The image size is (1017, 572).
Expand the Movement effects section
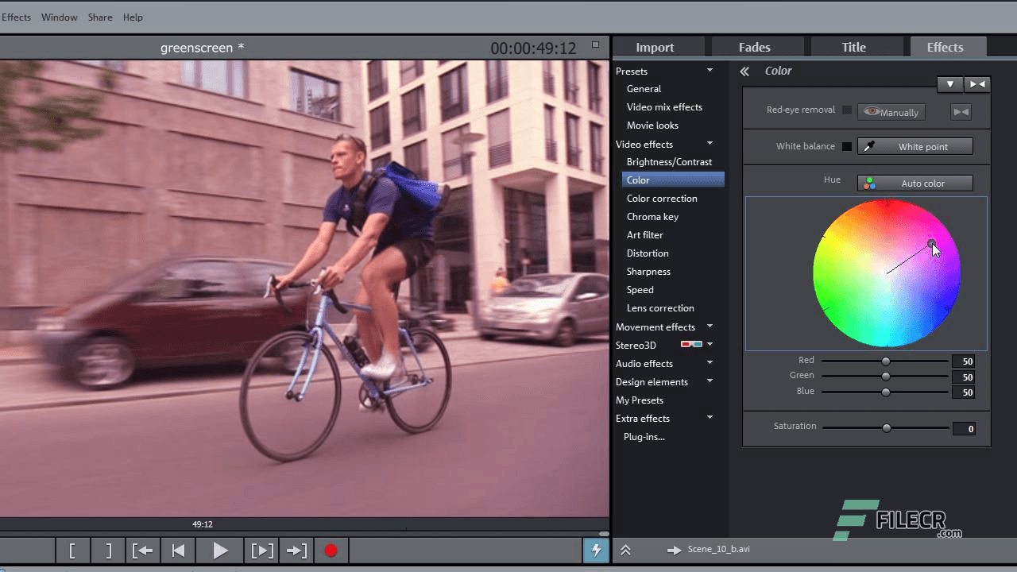coord(710,327)
